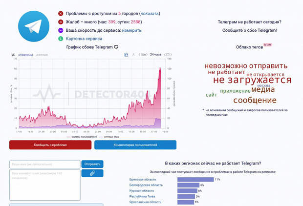
Task: Click the blue lock icon above chart
Action: pyautogui.click(x=126, y=55)
